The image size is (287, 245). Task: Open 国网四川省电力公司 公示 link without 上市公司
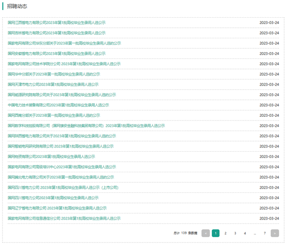pos(53,198)
